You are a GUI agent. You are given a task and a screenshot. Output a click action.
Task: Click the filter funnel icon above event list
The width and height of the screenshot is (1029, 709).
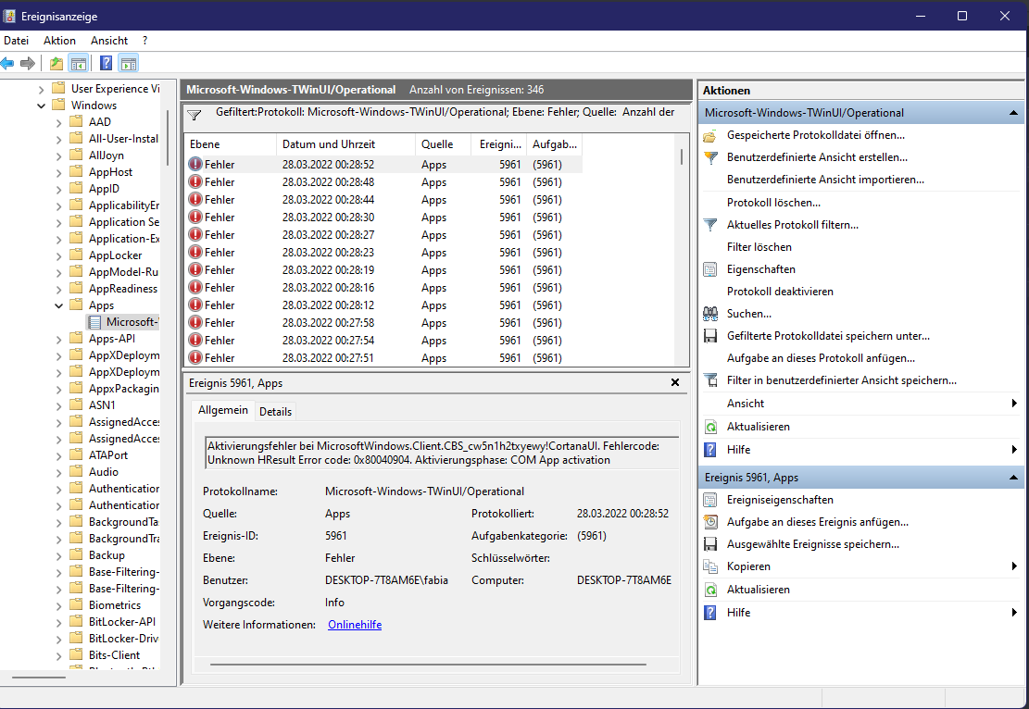[x=195, y=115]
